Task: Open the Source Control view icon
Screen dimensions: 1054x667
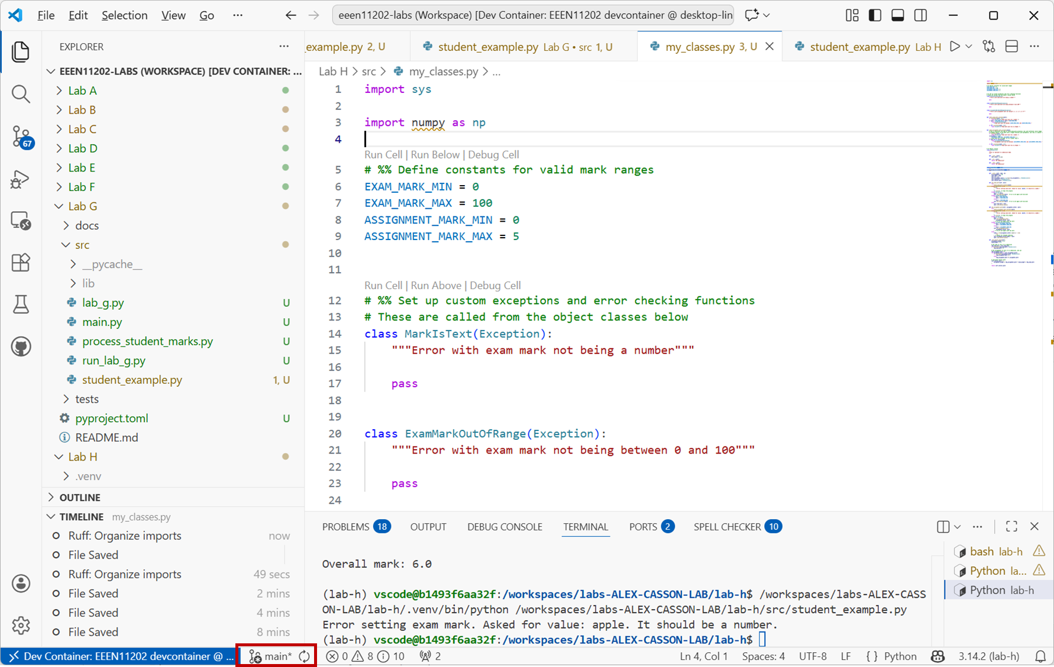Action: pos(21,137)
